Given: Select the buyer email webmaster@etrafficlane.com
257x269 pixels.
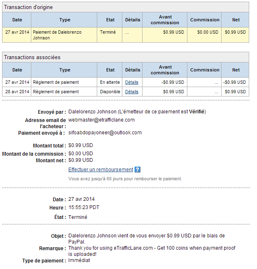Looking at the screenshot, I should pos(101,120).
